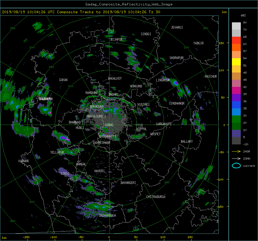Click the NAVALGUND city label
This screenshot has width=258, height=241.
pos(95,116)
